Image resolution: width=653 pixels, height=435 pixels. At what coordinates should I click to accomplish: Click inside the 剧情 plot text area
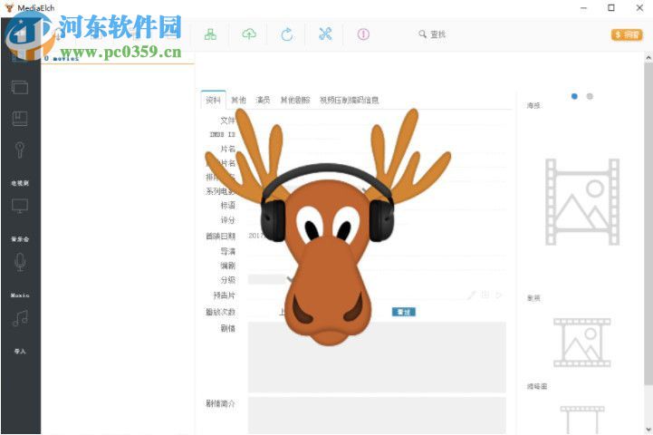[377, 357]
